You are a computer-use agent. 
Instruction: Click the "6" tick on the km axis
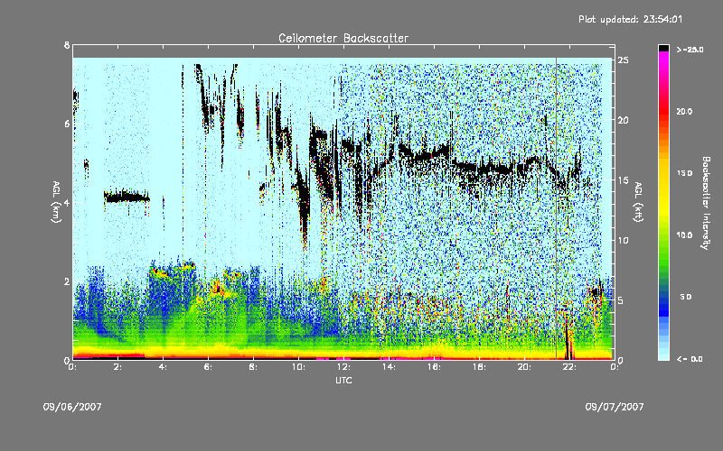click(x=67, y=124)
